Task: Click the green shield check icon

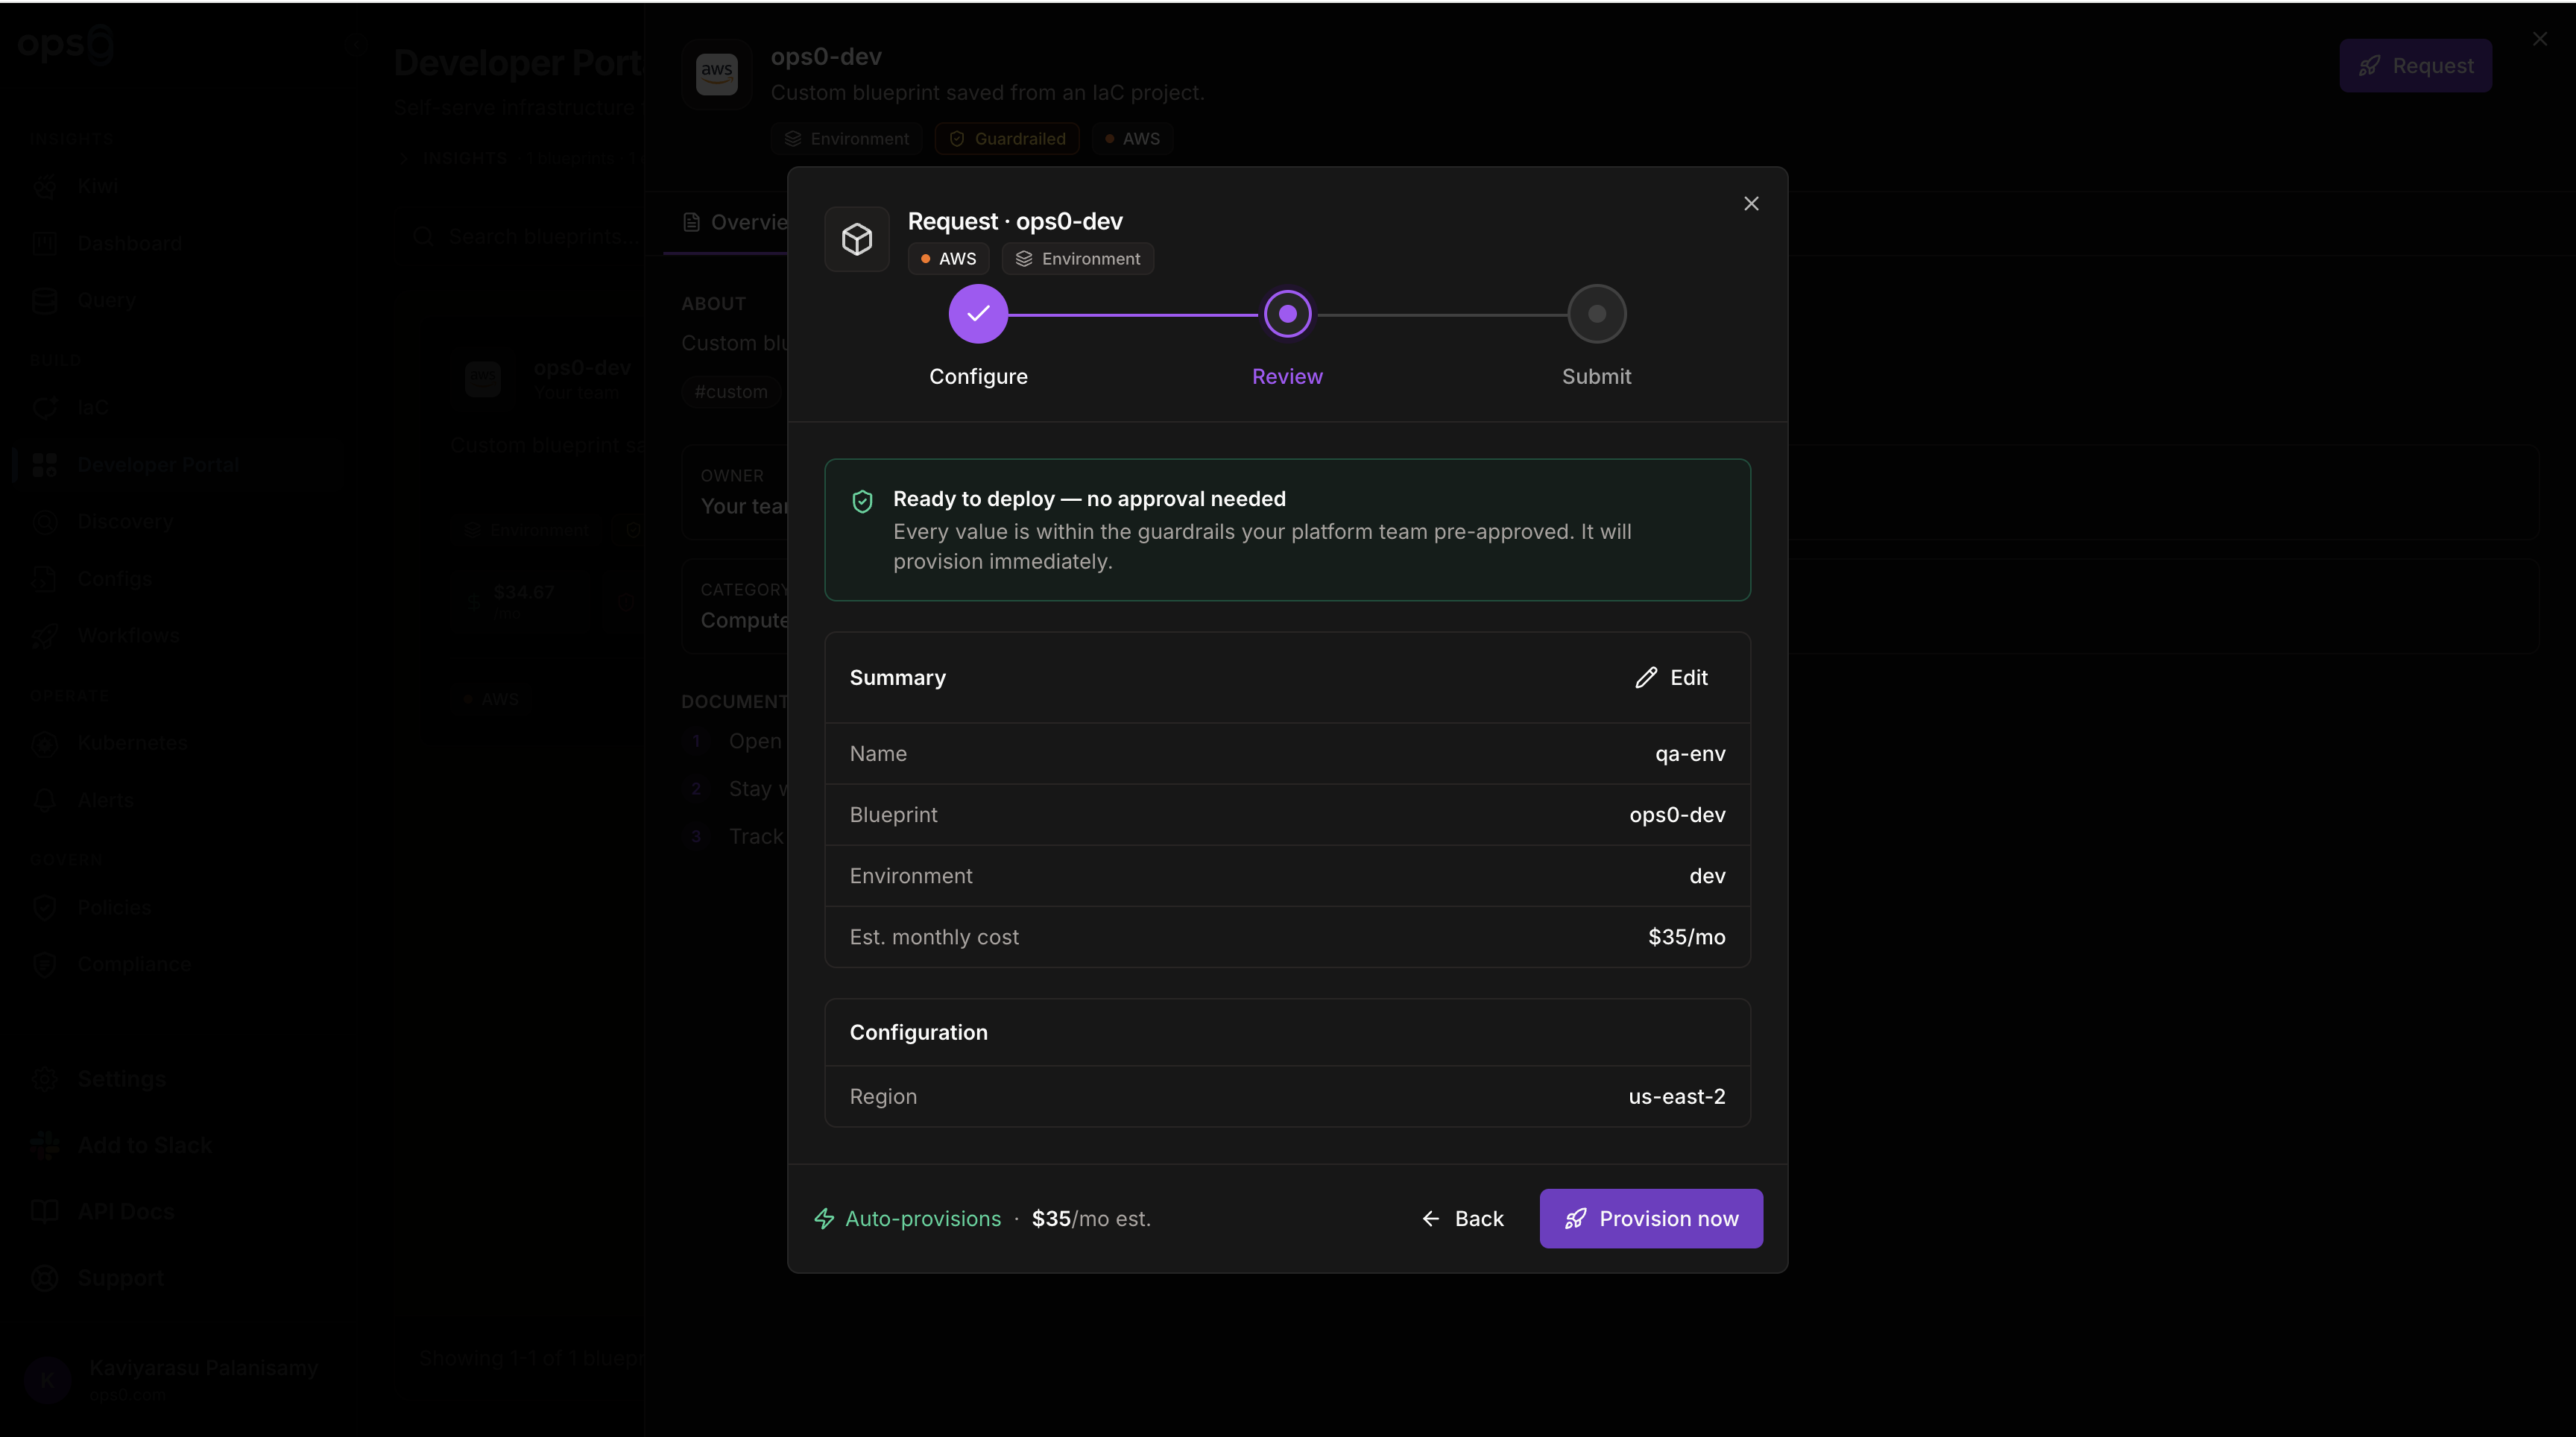Action: [x=862, y=501]
